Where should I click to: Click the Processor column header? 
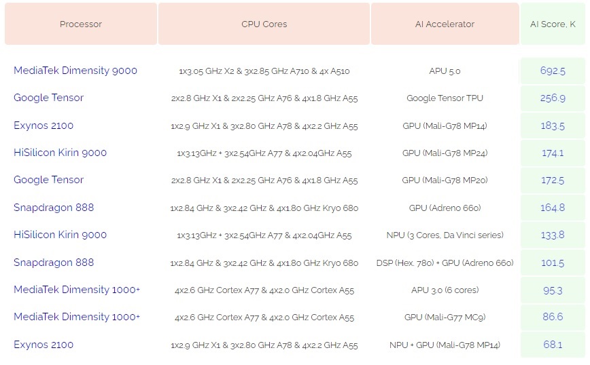point(80,24)
